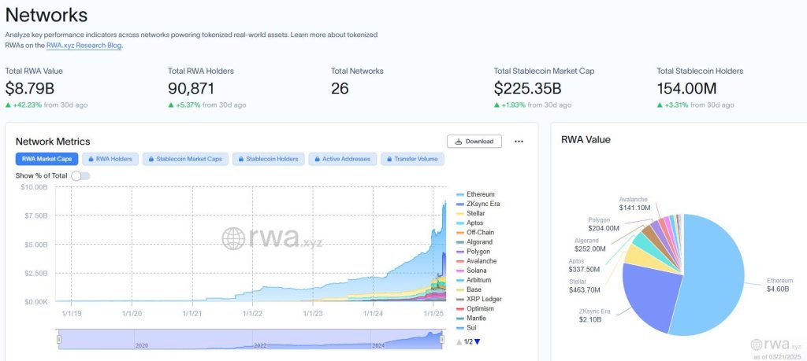Toggle Arbitrum series in chart legend
This screenshot has height=361, width=807.
[x=474, y=280]
